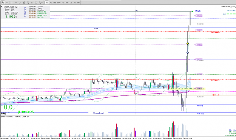Click the New York session time row
The width and height of the screenshot is (236, 140).
click(36, 17)
